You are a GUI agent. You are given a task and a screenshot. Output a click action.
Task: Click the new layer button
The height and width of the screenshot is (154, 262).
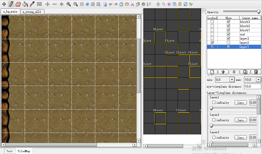coord(212,72)
